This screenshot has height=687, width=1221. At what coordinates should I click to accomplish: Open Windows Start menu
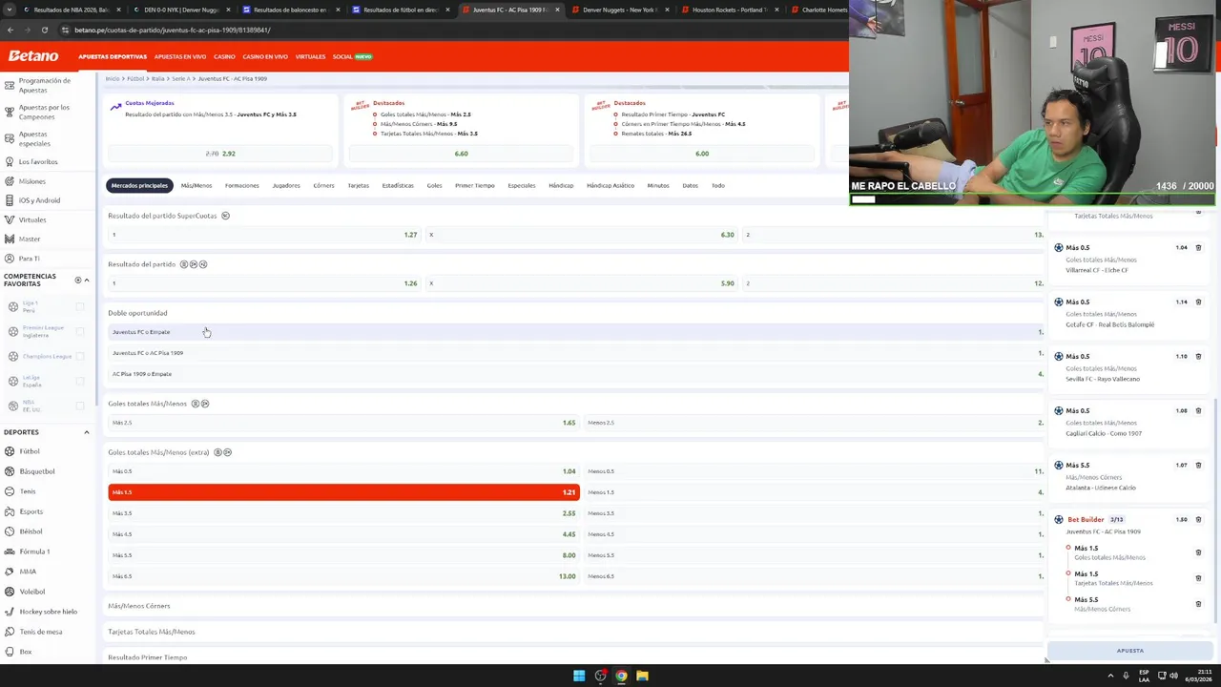[579, 676]
